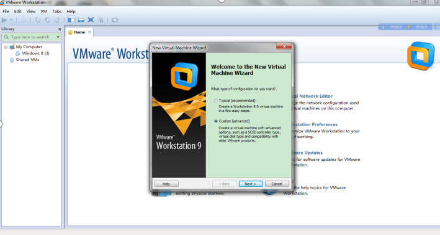This screenshot has width=440, height=235.
Task: Click the Windows 8 (3) VM icon
Action: [18, 53]
